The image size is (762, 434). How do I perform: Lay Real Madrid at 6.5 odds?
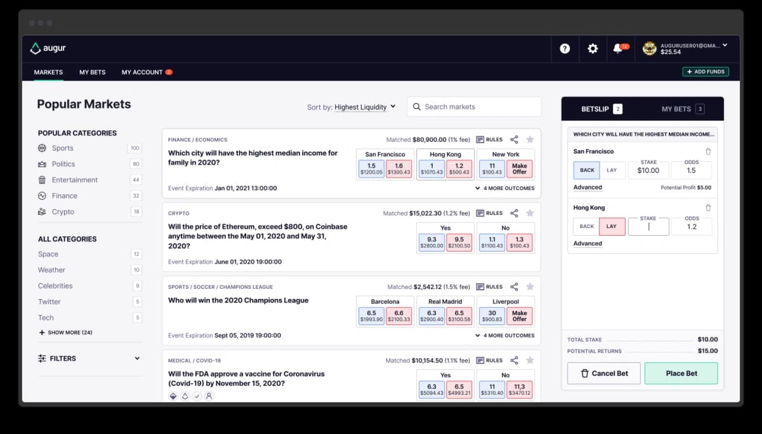(459, 316)
